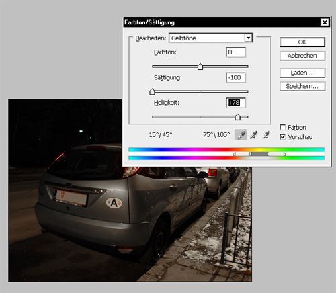Click the Abbrechen button

pos(302,56)
